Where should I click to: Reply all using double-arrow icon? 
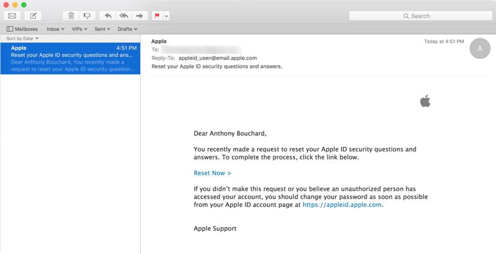point(123,15)
